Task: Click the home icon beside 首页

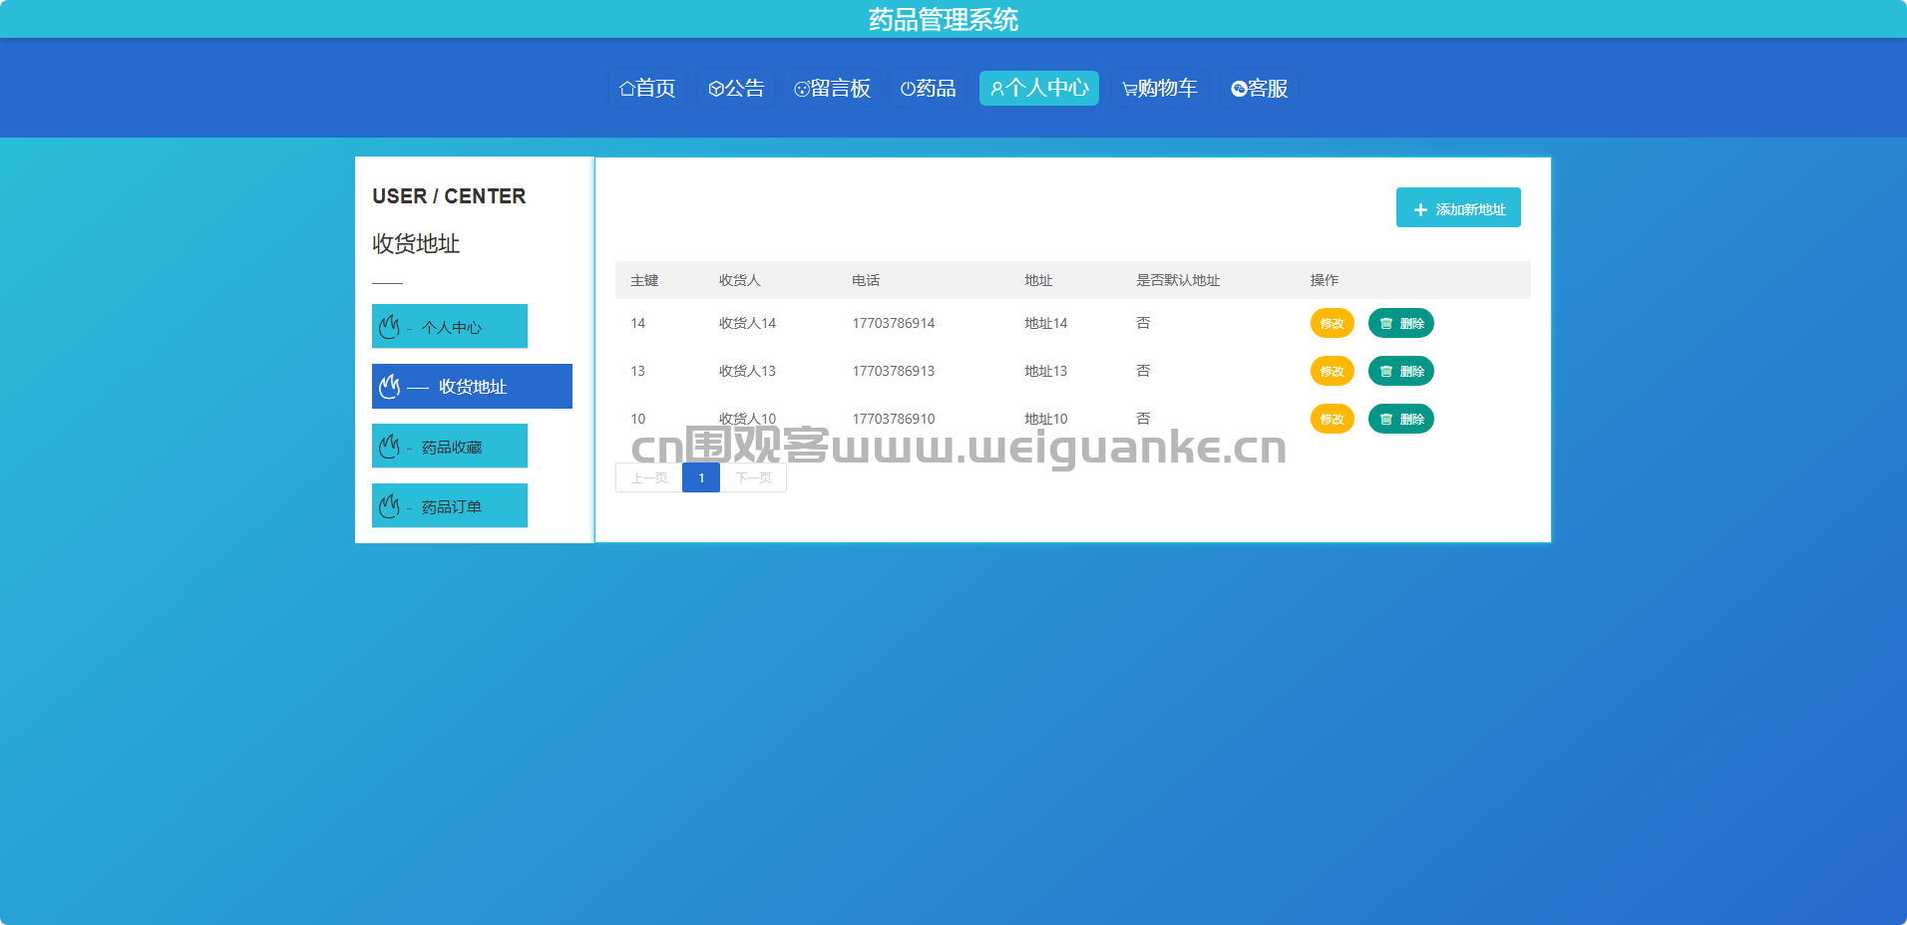Action: click(x=627, y=89)
